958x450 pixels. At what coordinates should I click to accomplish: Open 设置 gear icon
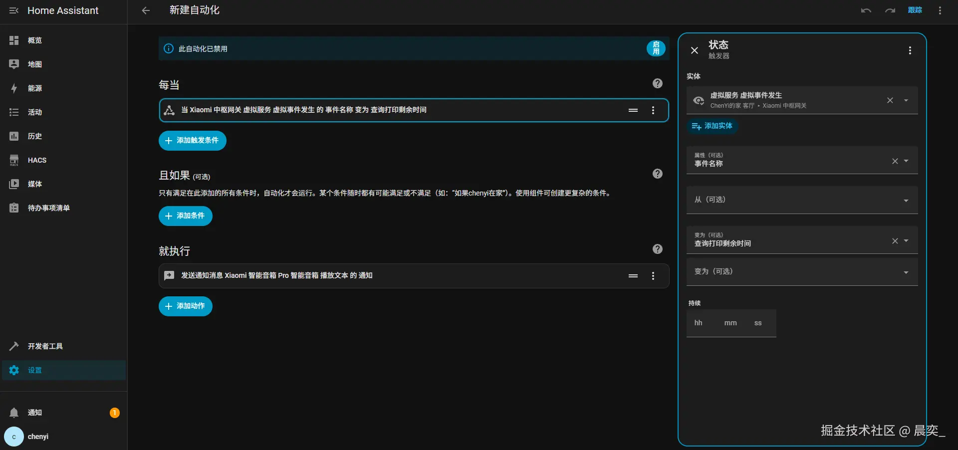click(x=14, y=370)
